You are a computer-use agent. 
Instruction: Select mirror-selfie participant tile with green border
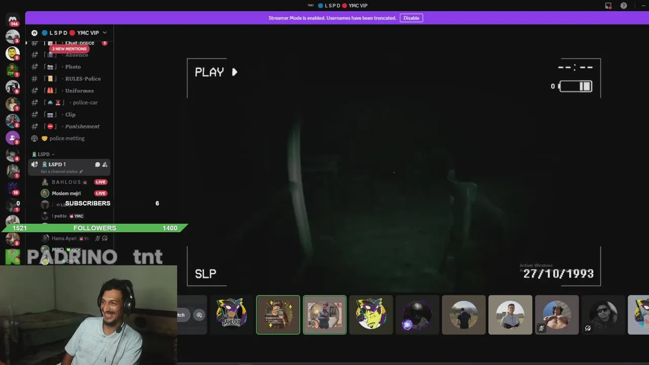[x=324, y=315]
